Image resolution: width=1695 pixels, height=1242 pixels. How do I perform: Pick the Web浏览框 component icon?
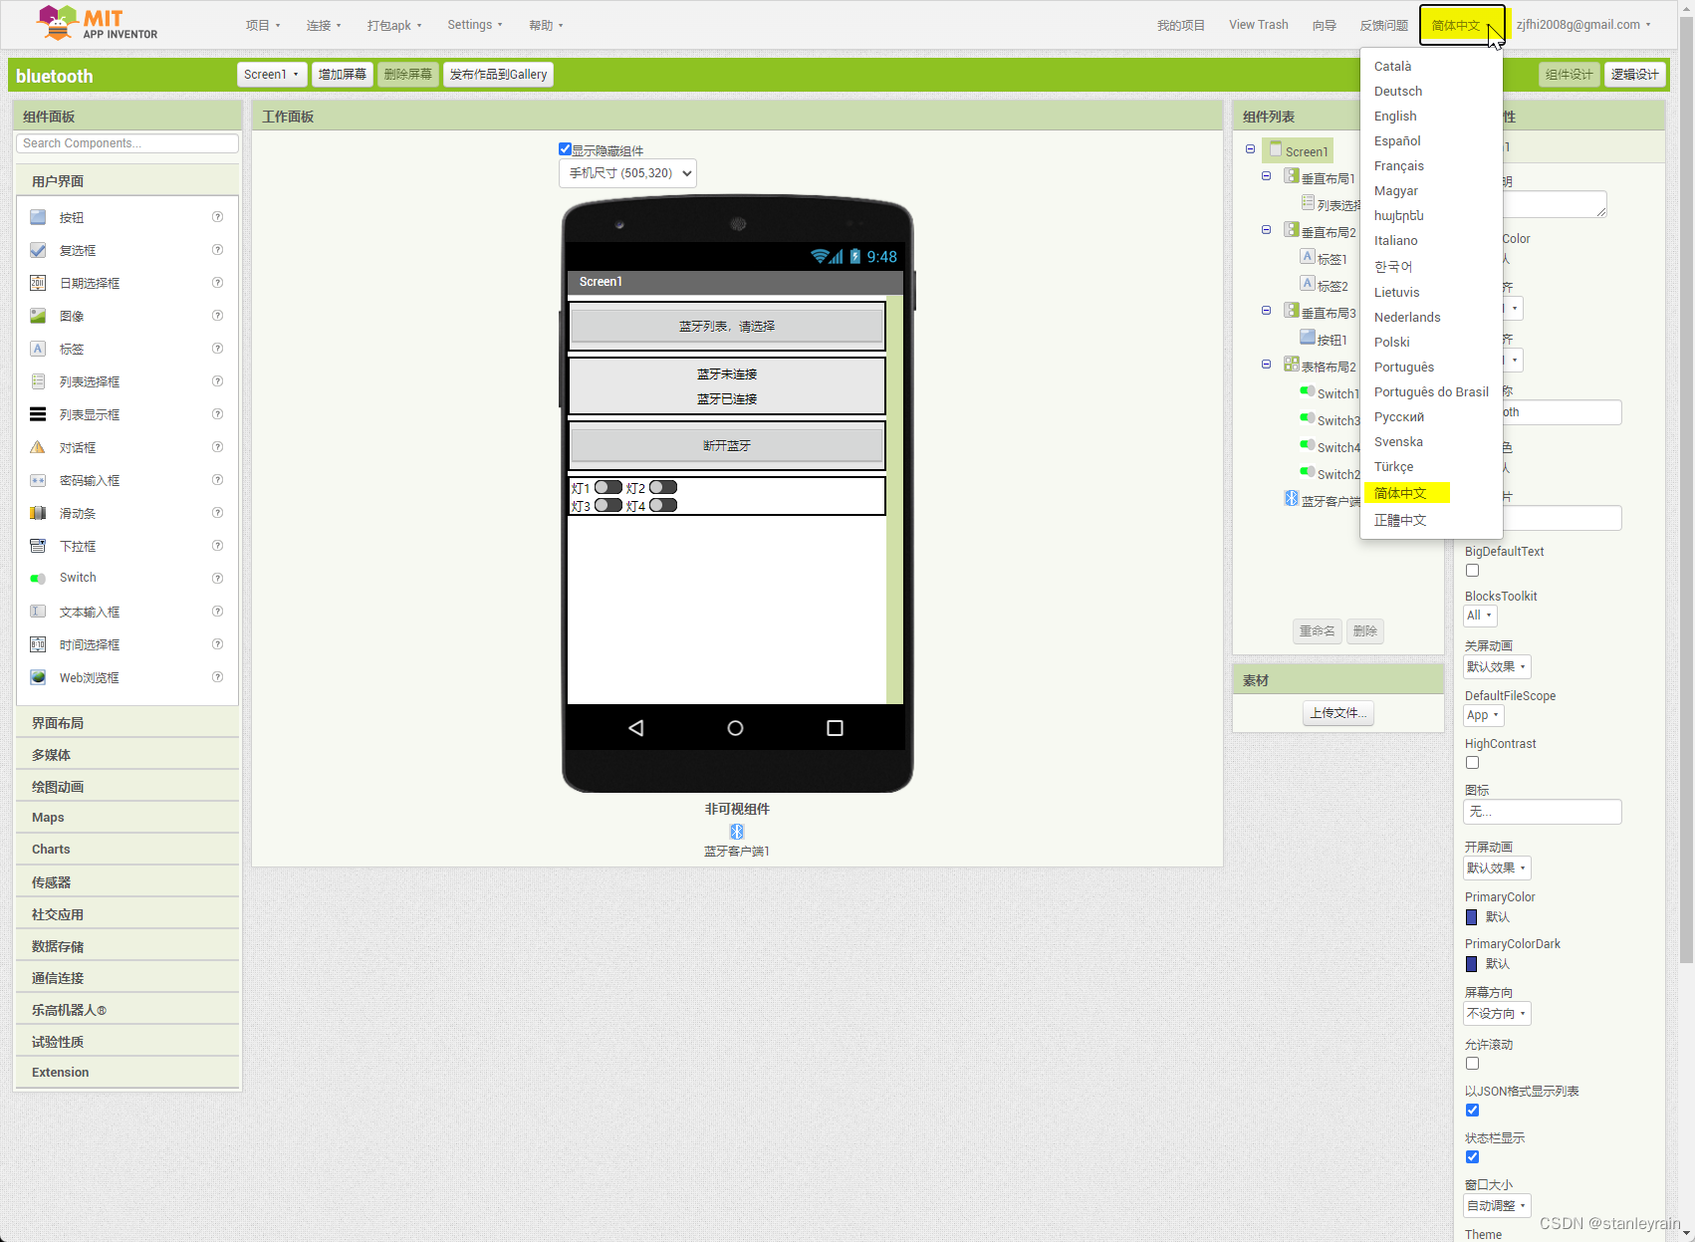[x=38, y=677]
